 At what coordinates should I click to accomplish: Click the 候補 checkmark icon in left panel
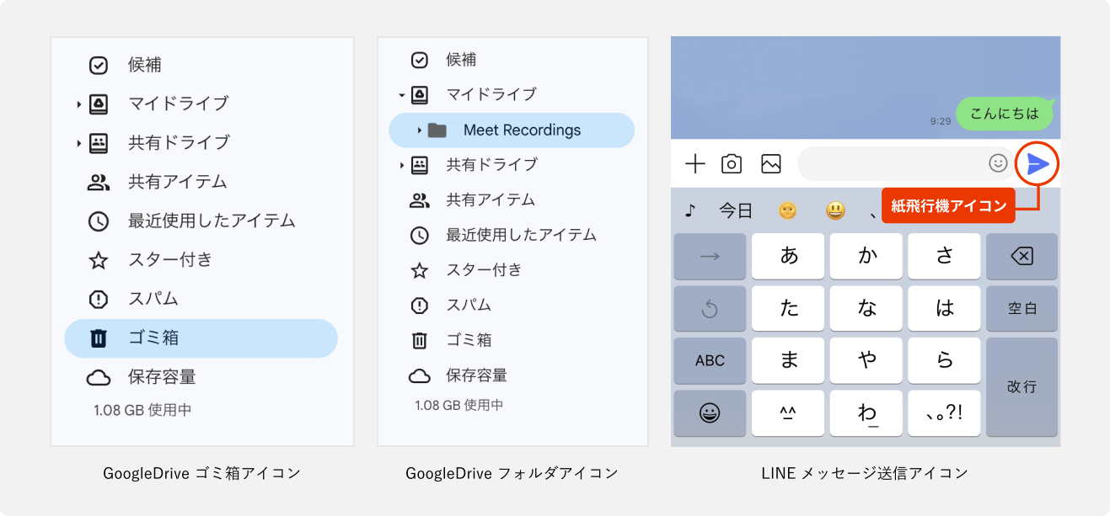pos(99,65)
